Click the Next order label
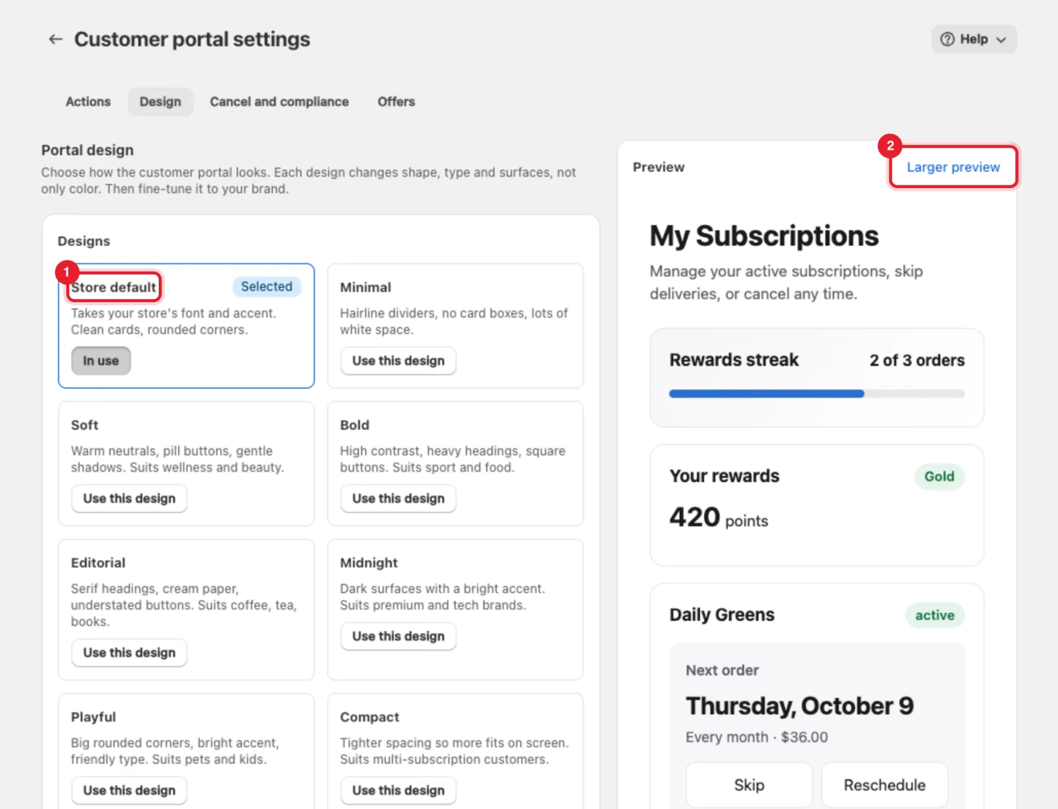This screenshot has width=1058, height=809. point(722,670)
